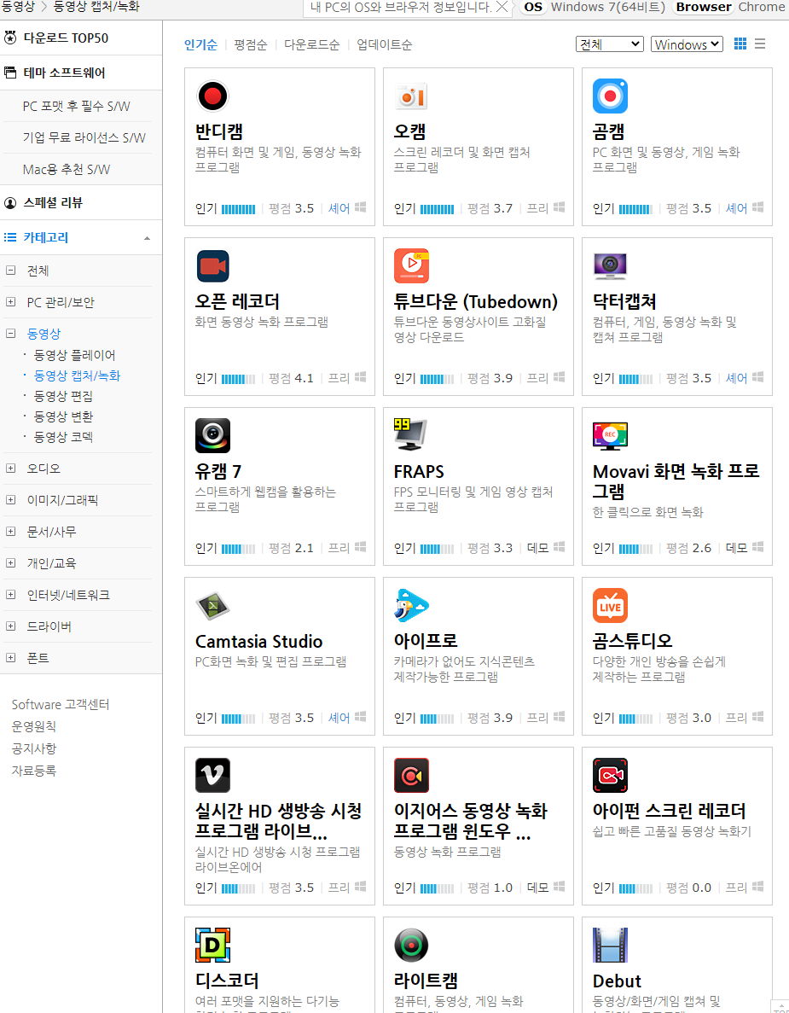Click 반디캠 셰어 license label
This screenshot has height=1013, width=789.
pyautogui.click(x=339, y=209)
